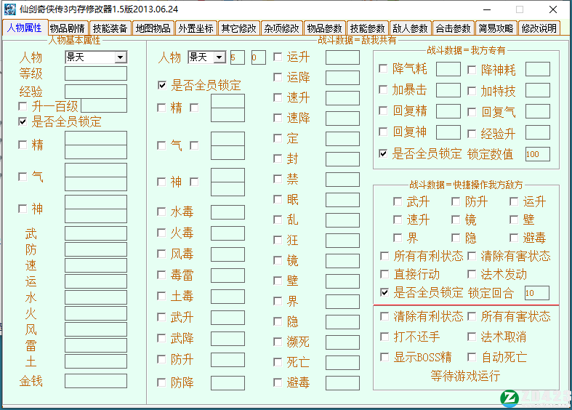Open the 敌人参数 tab
This screenshot has width=572, height=410.
point(411,28)
